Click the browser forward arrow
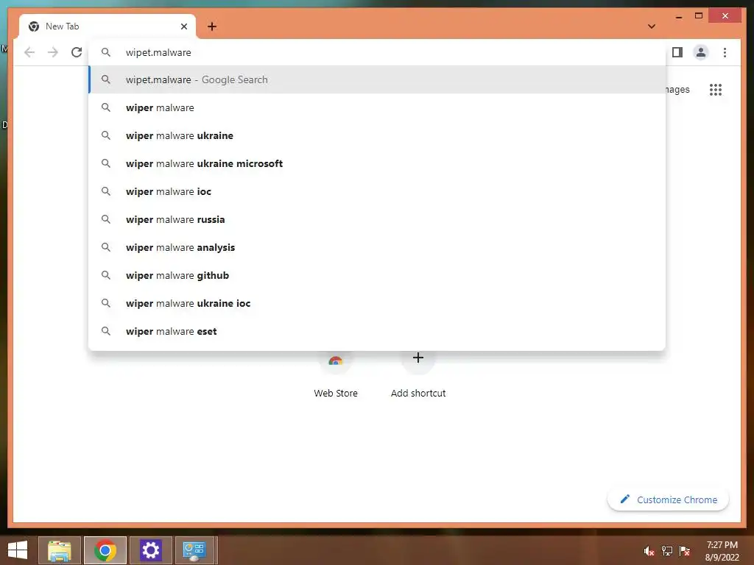The height and width of the screenshot is (565, 754). [x=53, y=52]
